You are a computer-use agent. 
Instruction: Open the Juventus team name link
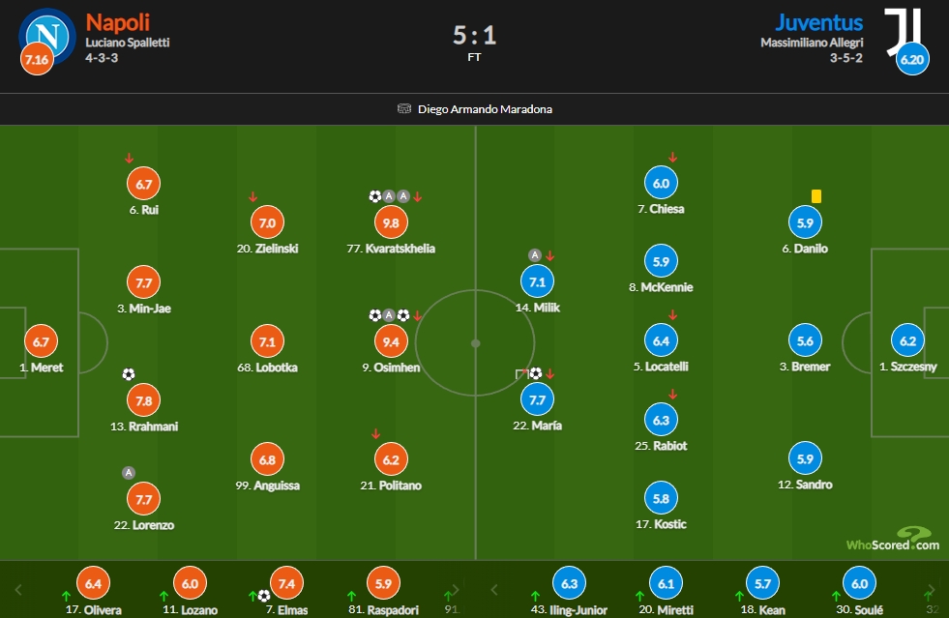818,22
